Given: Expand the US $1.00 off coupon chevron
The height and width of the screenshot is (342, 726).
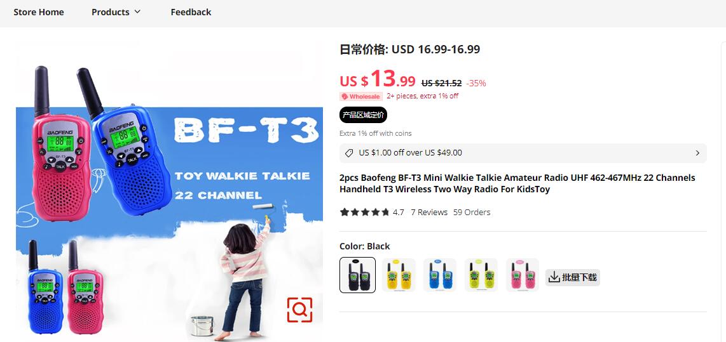Looking at the screenshot, I should click(x=697, y=153).
